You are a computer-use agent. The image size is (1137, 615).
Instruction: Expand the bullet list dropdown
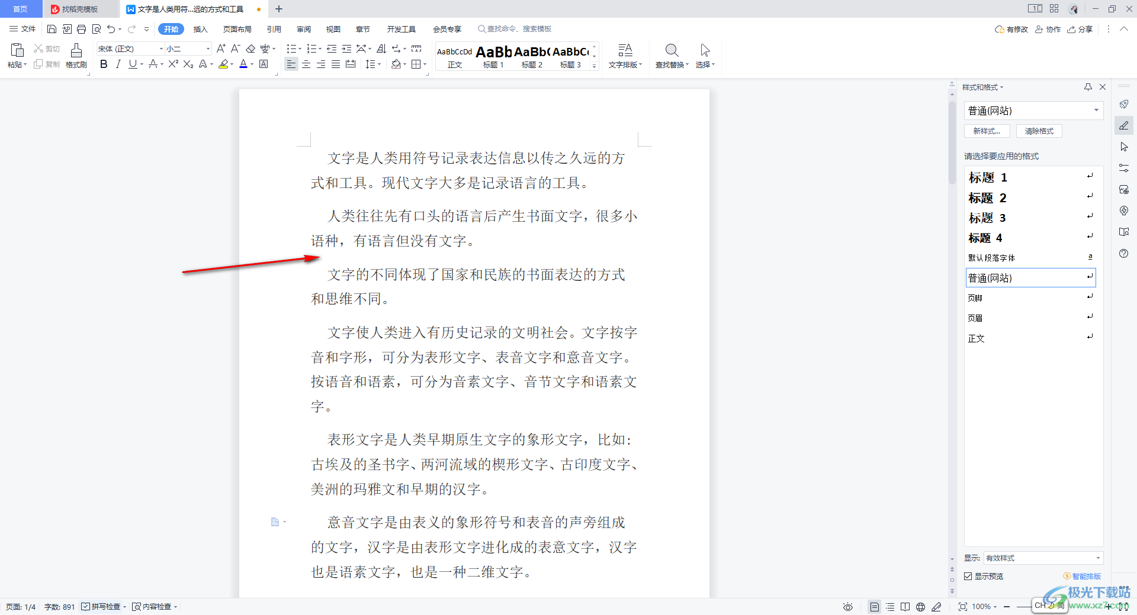tap(300, 48)
